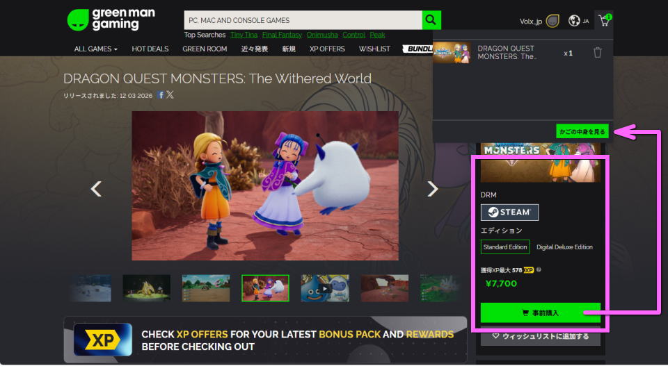Select the snowy scene thumbnail
The width and height of the screenshot is (668, 375).
(90, 288)
